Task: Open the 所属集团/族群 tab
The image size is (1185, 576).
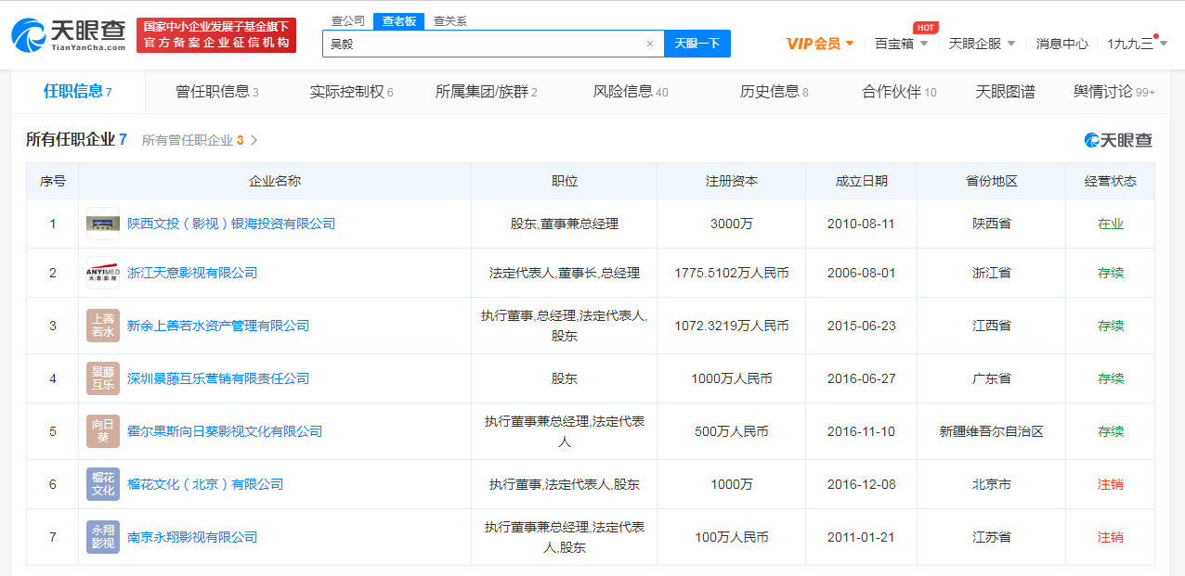Action: pyautogui.click(x=486, y=92)
